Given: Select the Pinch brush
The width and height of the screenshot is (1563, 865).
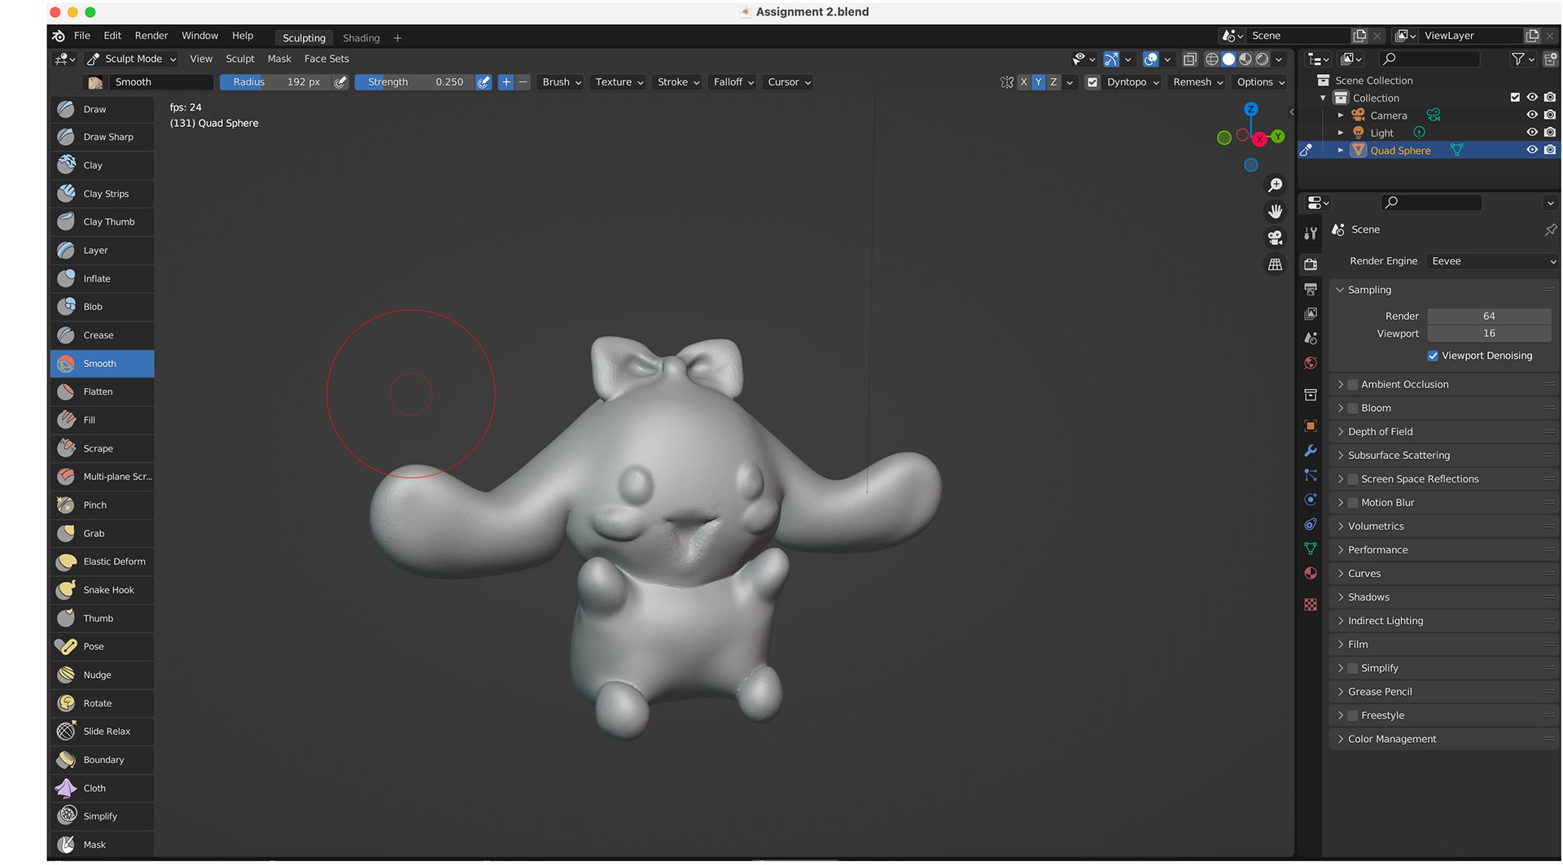Looking at the screenshot, I should click(x=102, y=505).
